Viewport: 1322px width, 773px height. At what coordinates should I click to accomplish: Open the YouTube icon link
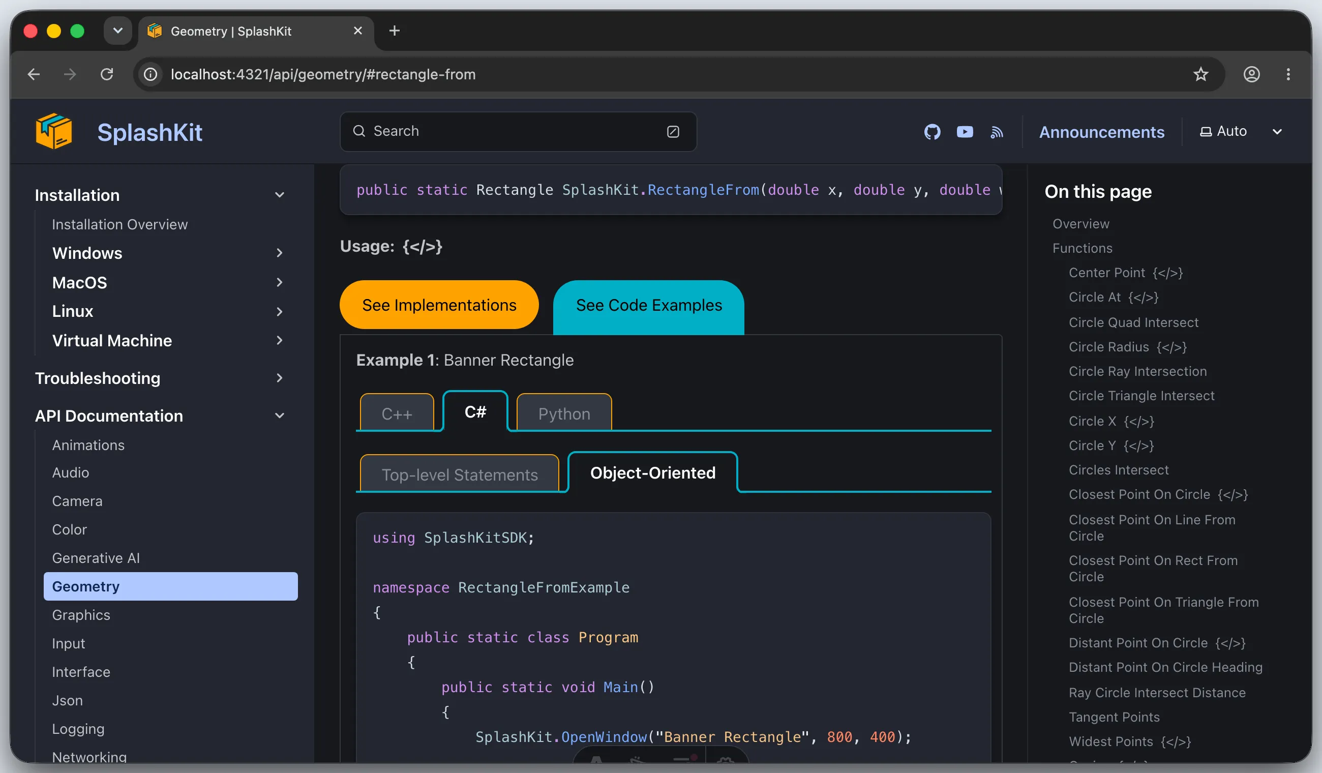[964, 132]
